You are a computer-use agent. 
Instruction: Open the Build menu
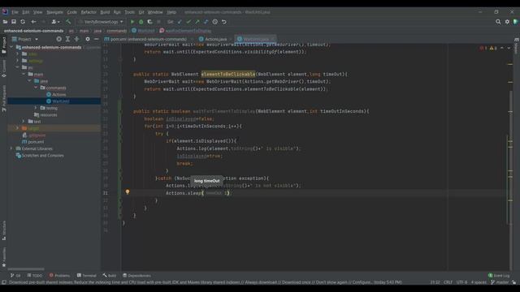tap(105, 12)
